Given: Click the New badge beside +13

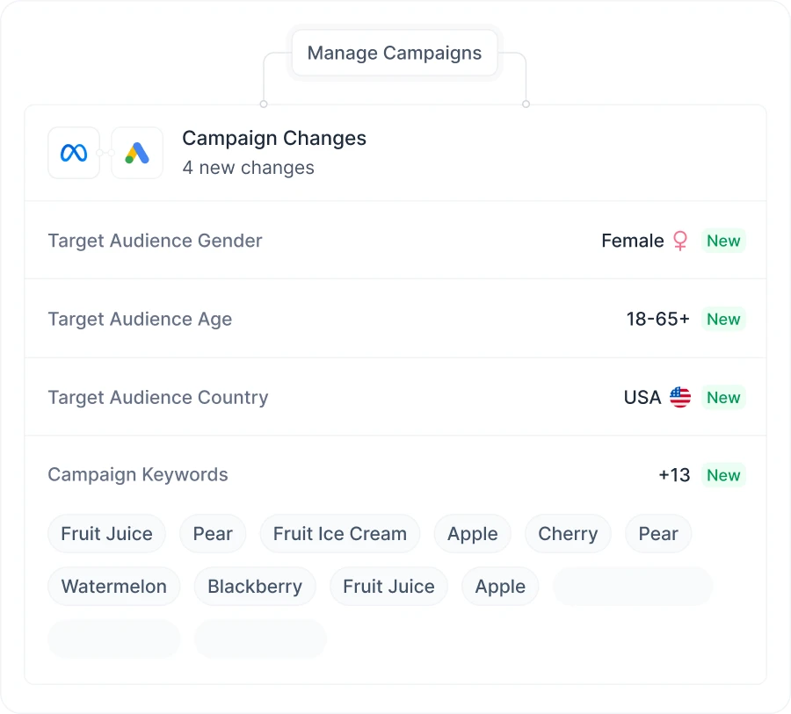Looking at the screenshot, I should coord(723,475).
